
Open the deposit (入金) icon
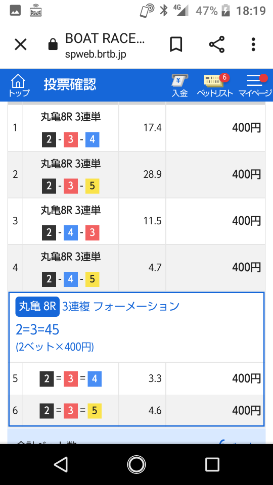(180, 86)
